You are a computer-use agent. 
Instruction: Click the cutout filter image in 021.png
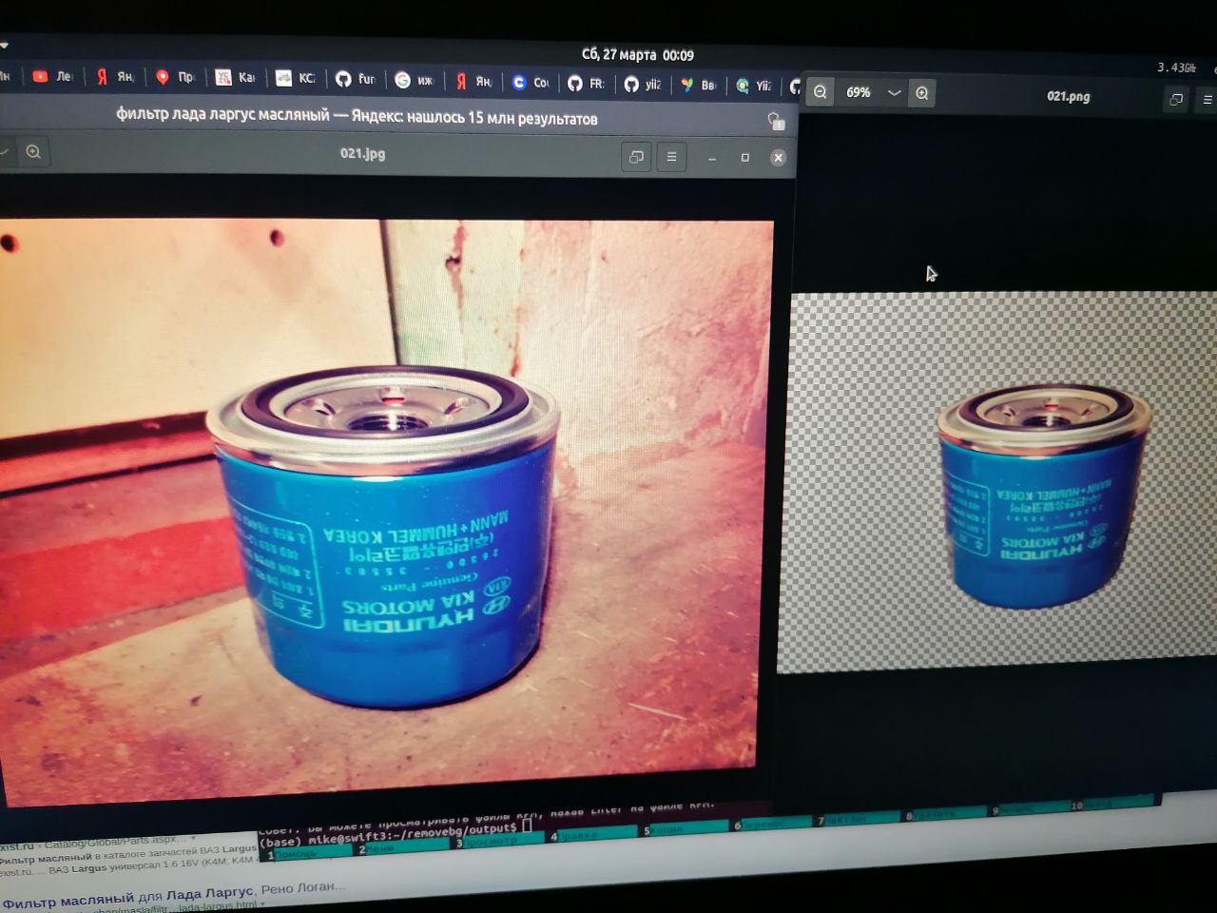pyautogui.click(x=996, y=483)
